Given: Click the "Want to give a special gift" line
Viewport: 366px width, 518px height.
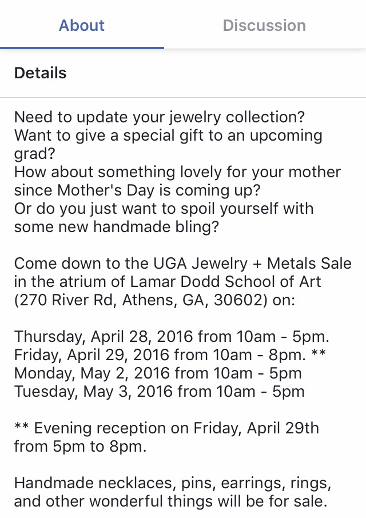Looking at the screenshot, I should (x=168, y=136).
